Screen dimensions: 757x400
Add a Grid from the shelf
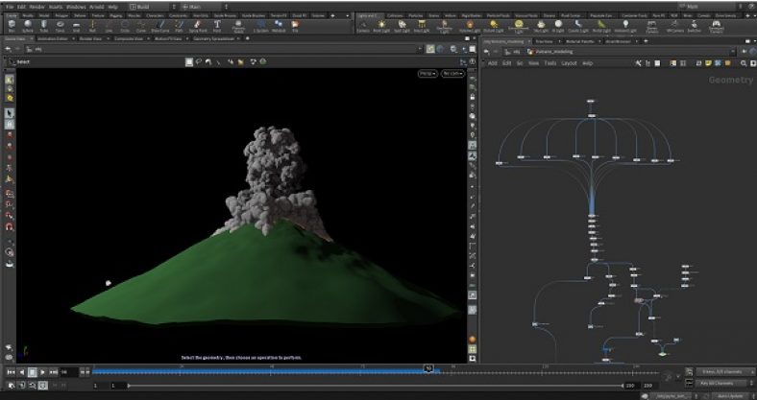coord(76,27)
